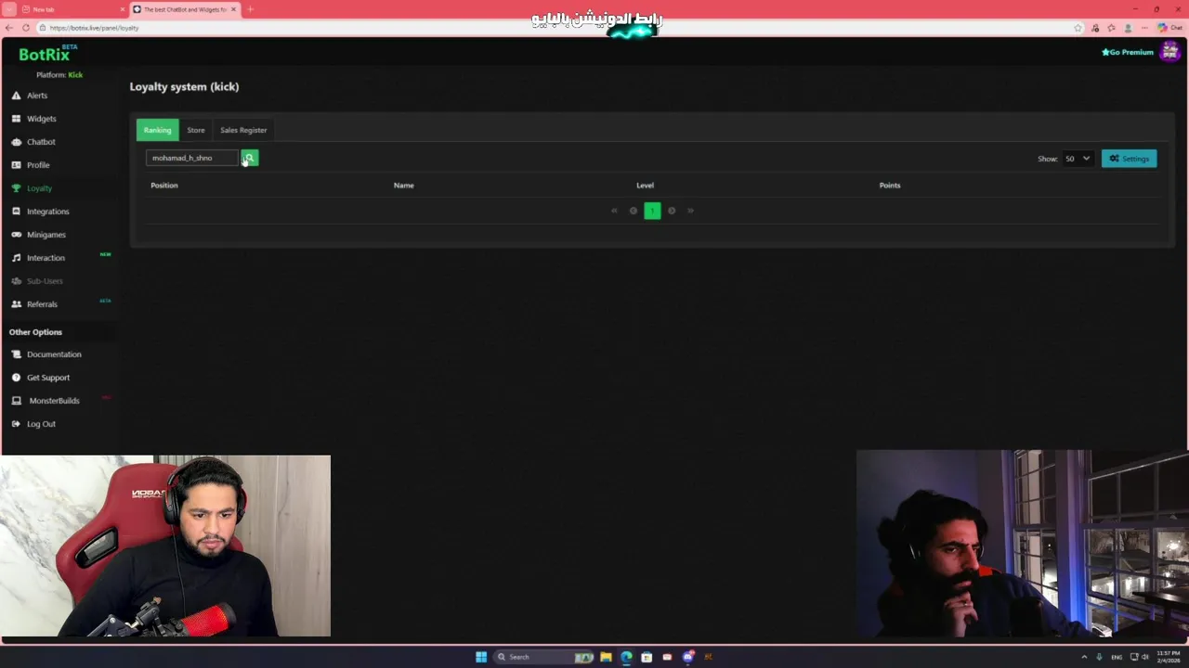This screenshot has height=668, width=1189.
Task: Go to pagination page 1
Action: pyautogui.click(x=652, y=211)
